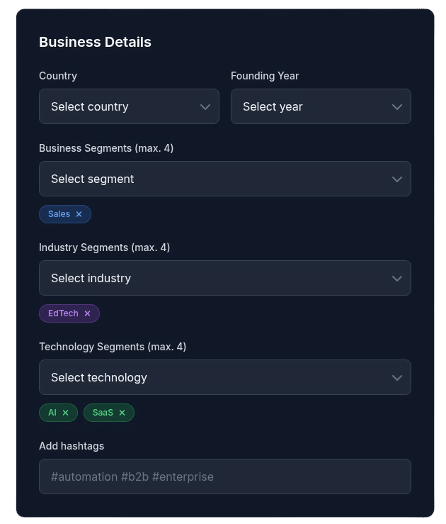
Task: Remove the SaaS tag with its X icon
Action: [122, 413]
